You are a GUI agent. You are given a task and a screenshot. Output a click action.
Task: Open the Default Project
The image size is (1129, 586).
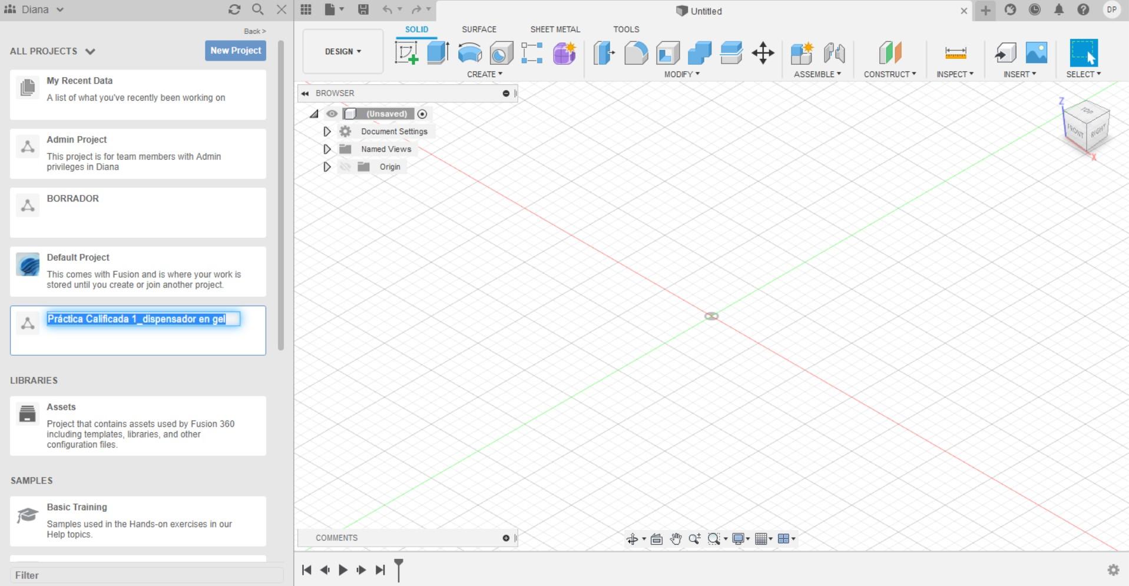[x=138, y=272]
